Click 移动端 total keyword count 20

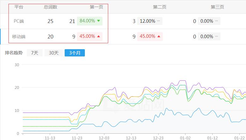pos(50,37)
